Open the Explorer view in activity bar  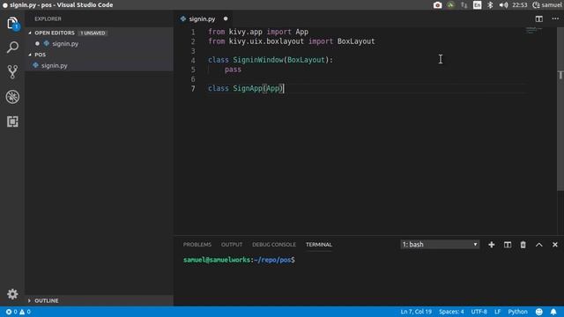pos(12,24)
